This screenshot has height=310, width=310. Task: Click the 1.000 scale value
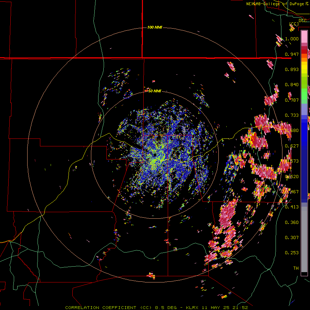tap(292, 39)
